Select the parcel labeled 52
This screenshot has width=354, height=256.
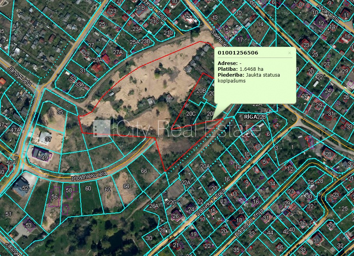[25, 188]
